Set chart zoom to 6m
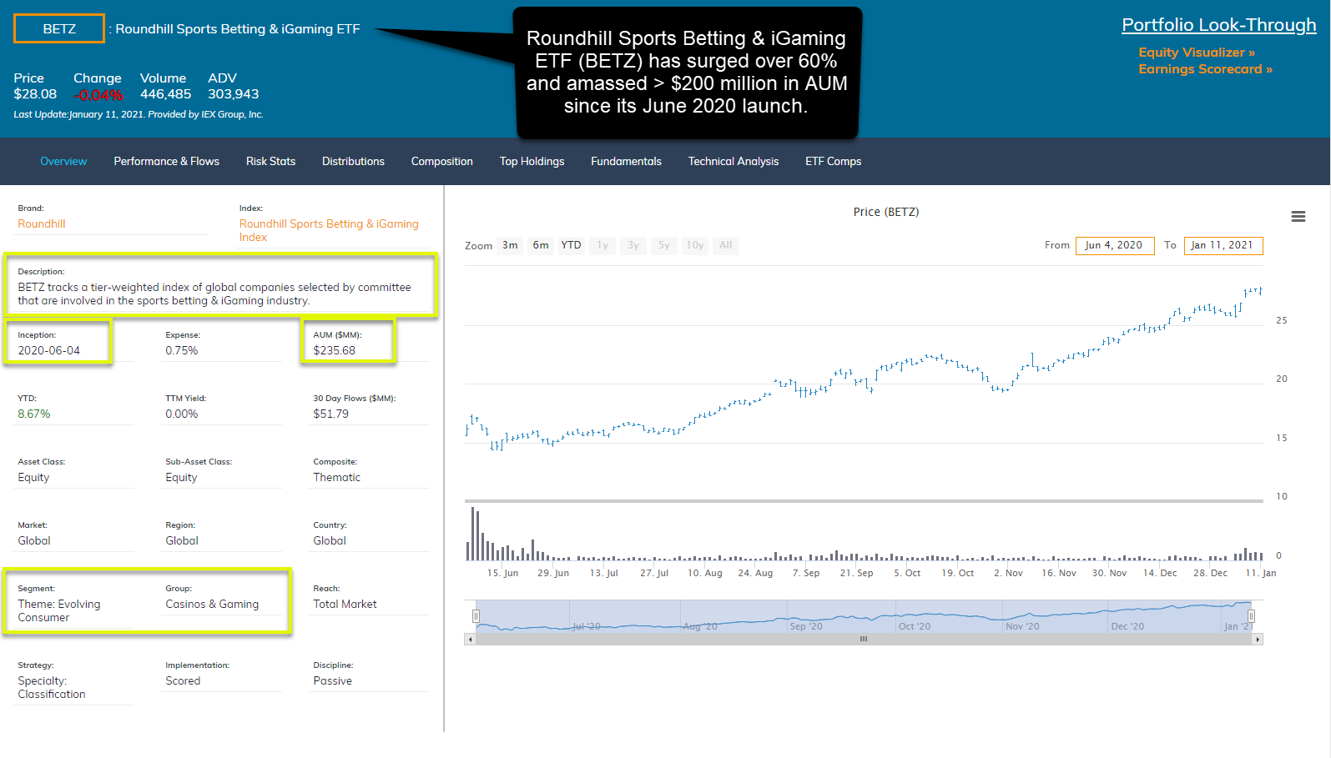This screenshot has width=1331, height=758. tap(541, 245)
